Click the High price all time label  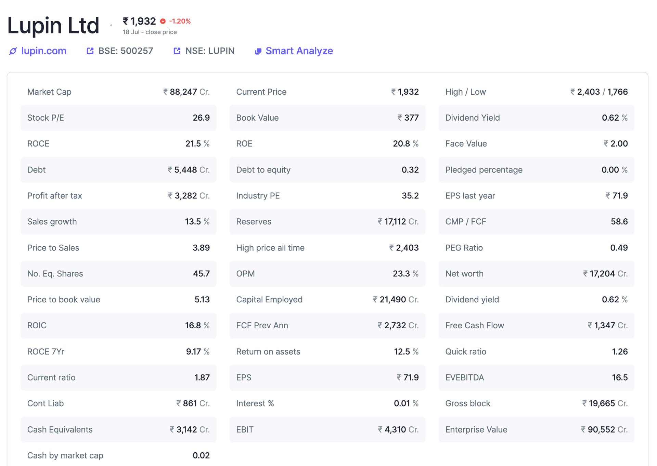click(270, 248)
